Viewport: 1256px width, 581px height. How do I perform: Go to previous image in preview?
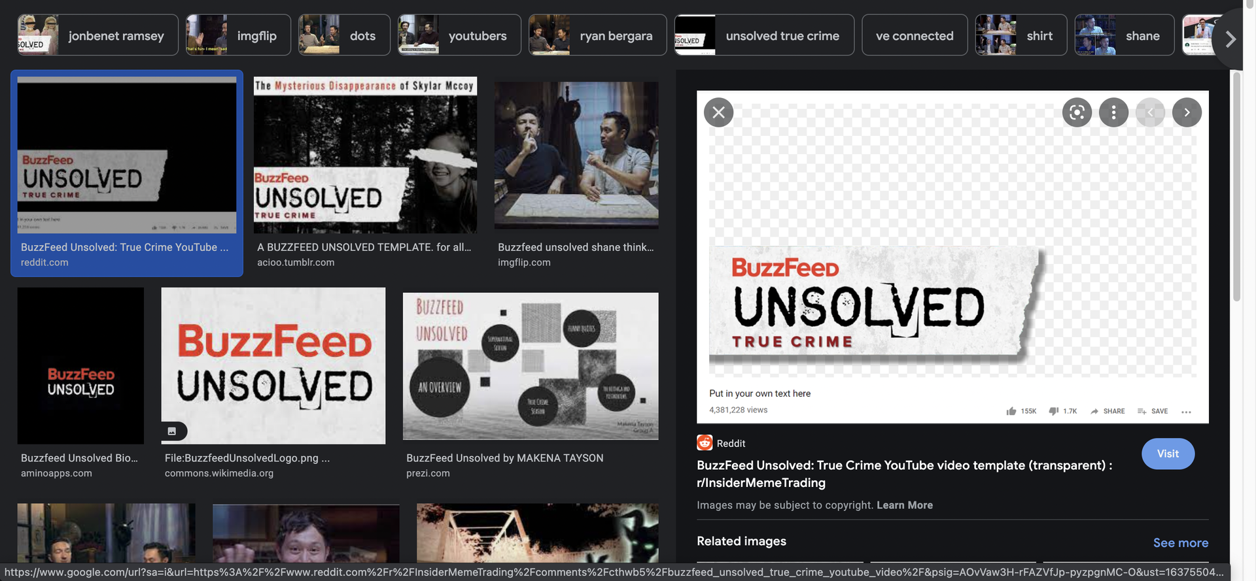tap(1150, 112)
